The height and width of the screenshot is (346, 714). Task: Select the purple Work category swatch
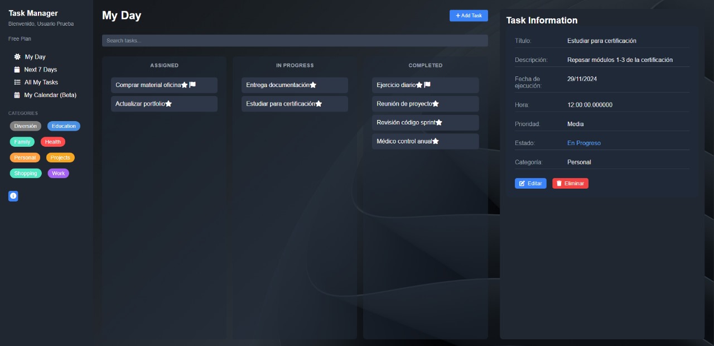click(x=58, y=173)
